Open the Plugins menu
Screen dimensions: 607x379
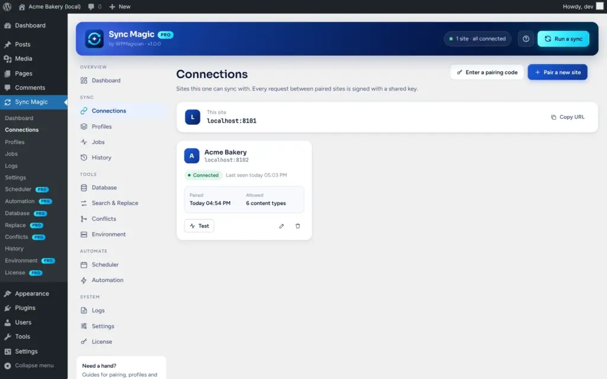point(34,308)
